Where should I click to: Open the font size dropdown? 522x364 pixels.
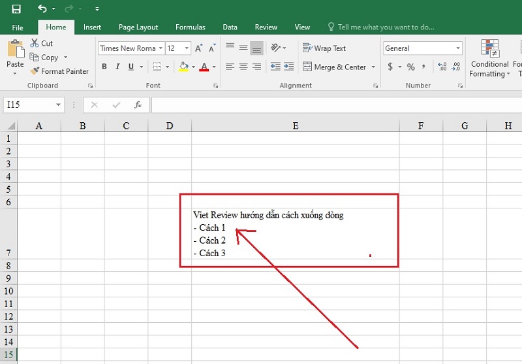(x=187, y=48)
